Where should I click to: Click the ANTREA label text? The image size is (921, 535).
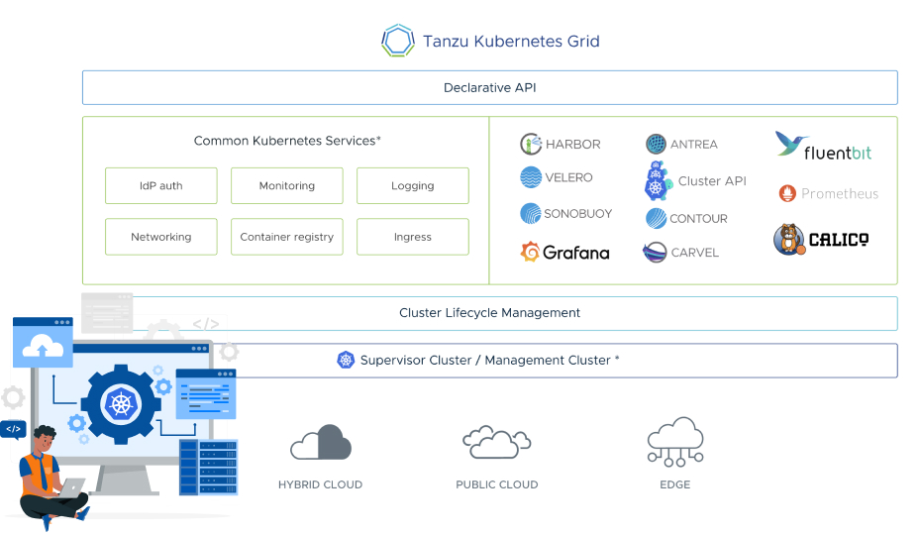click(x=693, y=144)
